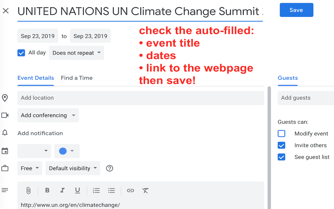
Task: Open the Does not repeat dropdown
Action: (76, 53)
